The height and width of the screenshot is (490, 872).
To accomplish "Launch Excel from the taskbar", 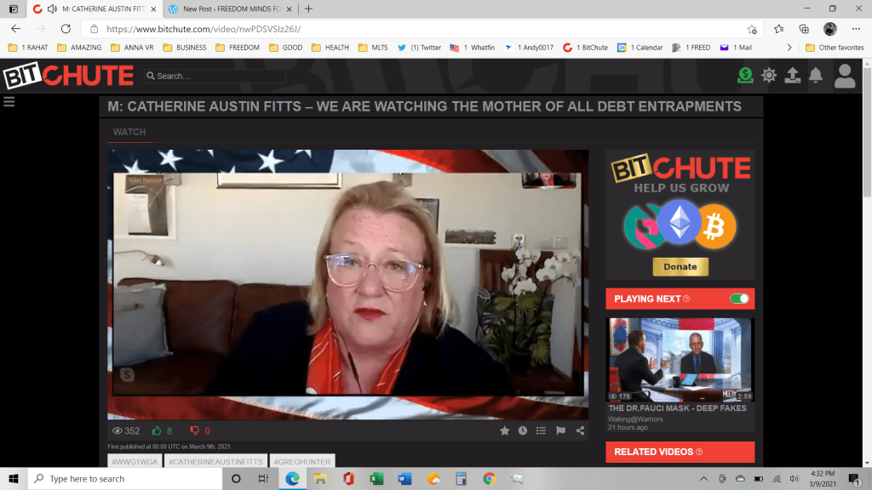I will coord(376,479).
